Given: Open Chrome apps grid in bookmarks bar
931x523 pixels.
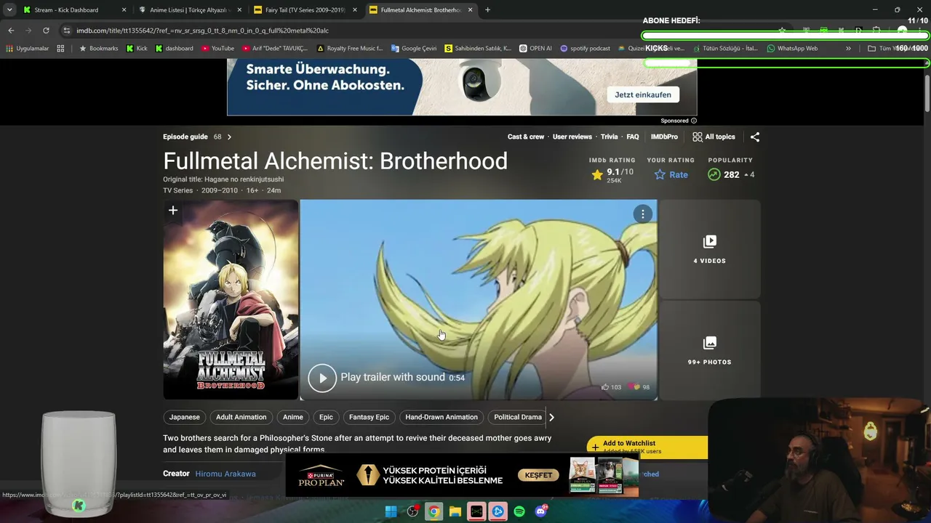Looking at the screenshot, I should [60, 49].
